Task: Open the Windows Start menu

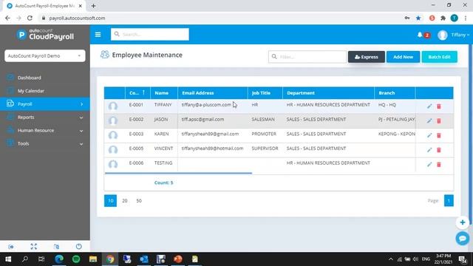Action: coord(8,259)
